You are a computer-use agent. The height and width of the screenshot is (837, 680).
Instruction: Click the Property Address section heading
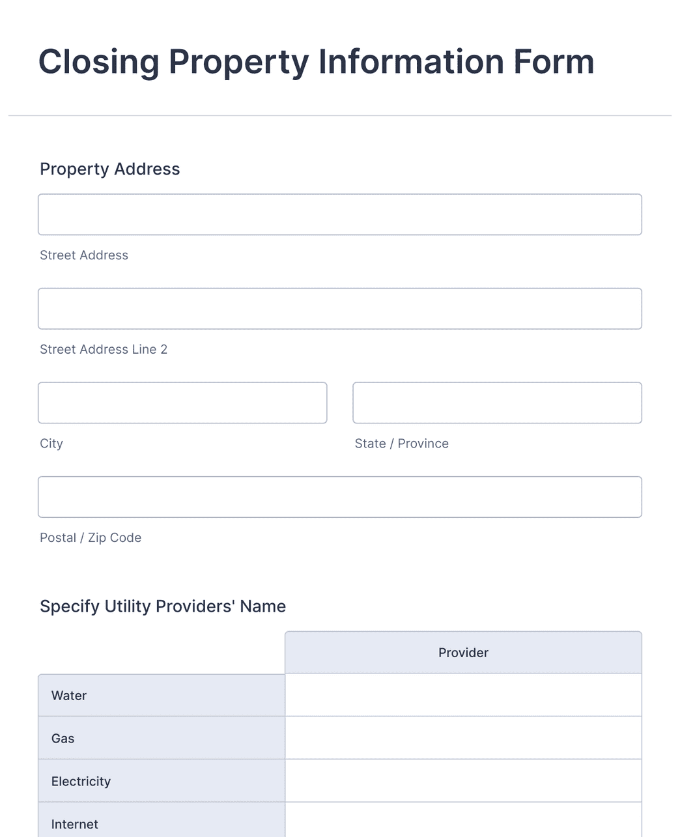tap(109, 169)
